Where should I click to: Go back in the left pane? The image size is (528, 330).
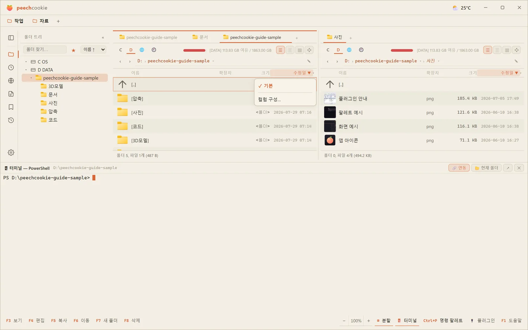click(120, 61)
